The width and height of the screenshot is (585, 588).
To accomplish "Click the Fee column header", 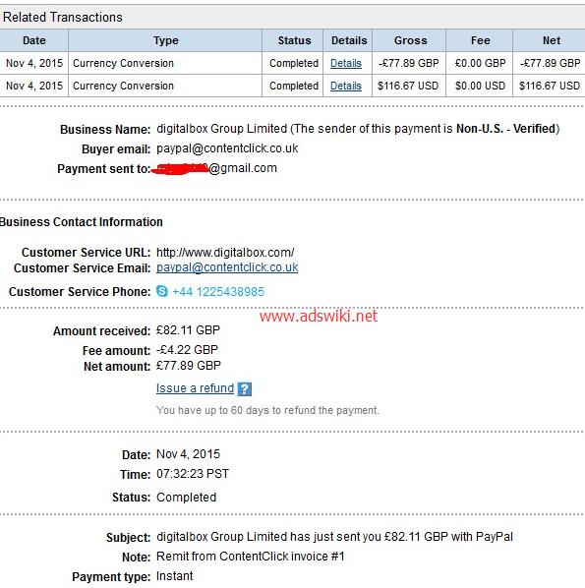I will pyautogui.click(x=480, y=40).
